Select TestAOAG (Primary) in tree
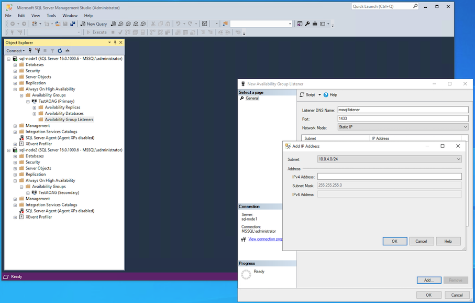 tap(57, 101)
